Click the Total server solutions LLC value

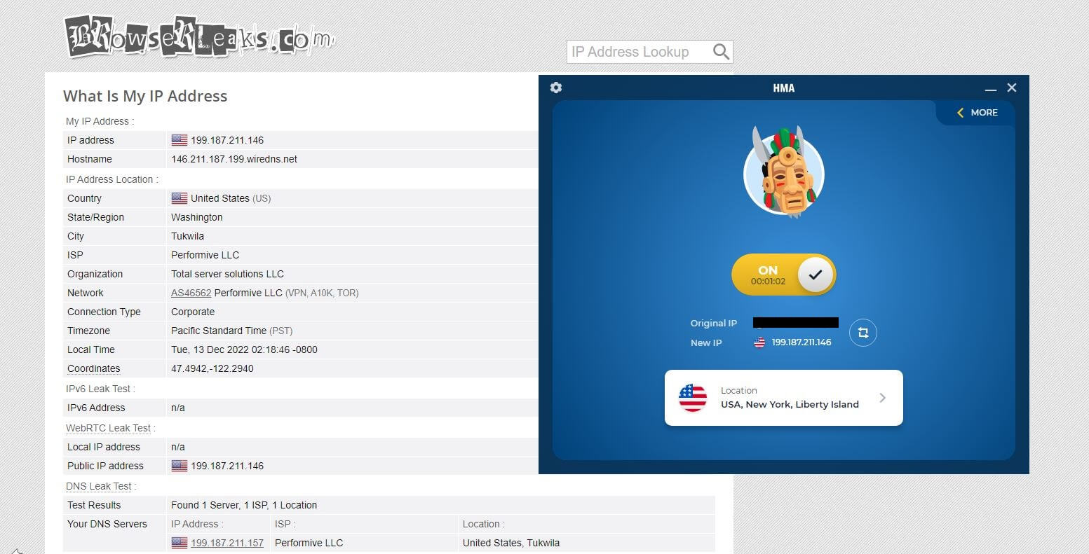point(228,274)
